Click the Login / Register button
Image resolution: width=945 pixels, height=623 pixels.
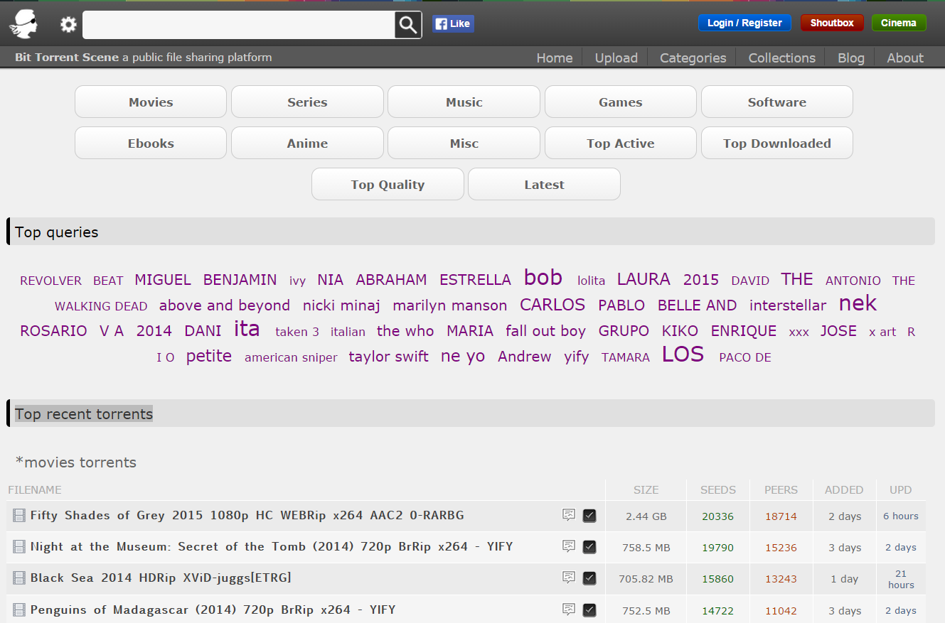click(x=744, y=23)
